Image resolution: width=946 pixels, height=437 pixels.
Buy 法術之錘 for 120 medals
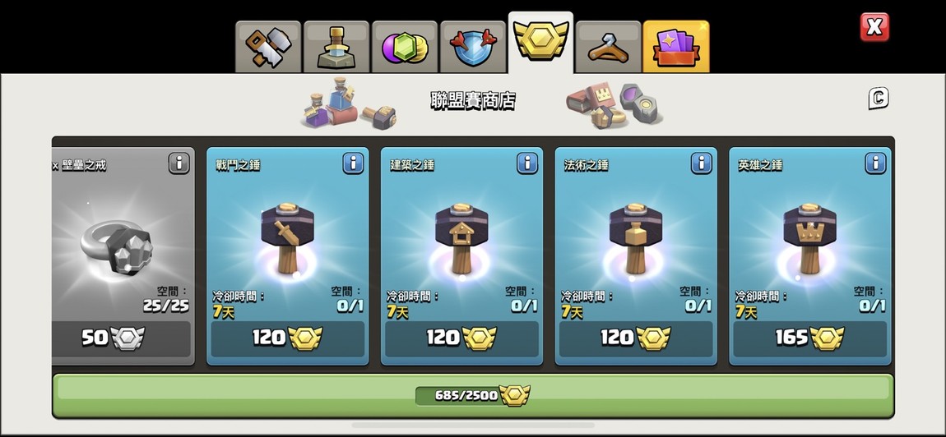636,338
